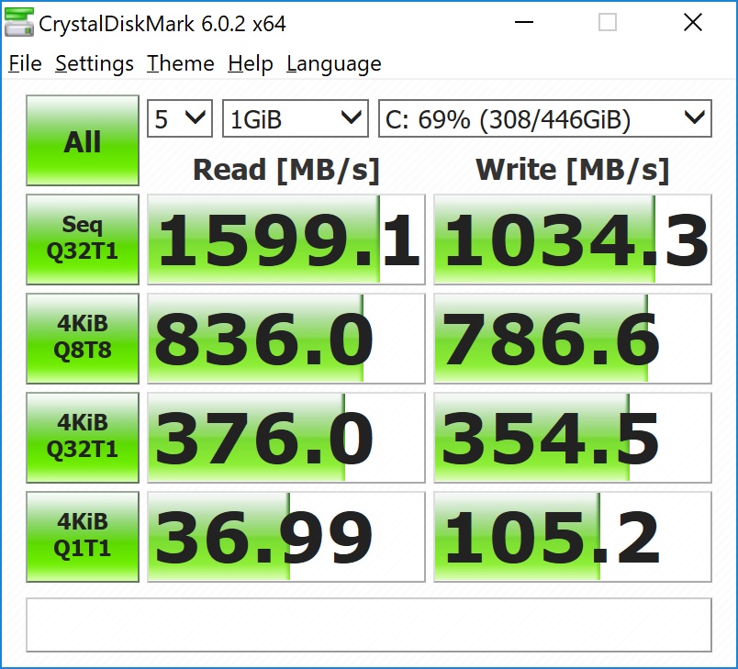Expand the 1GiB test size dropdown
This screenshot has height=669, width=738.
pos(295,118)
